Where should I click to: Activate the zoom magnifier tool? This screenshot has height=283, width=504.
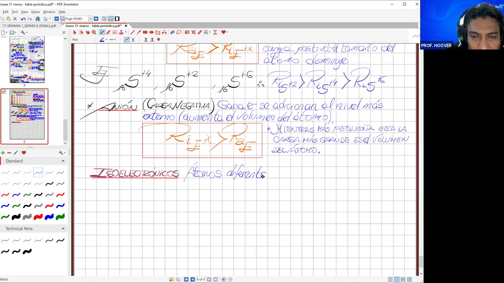click(94, 32)
